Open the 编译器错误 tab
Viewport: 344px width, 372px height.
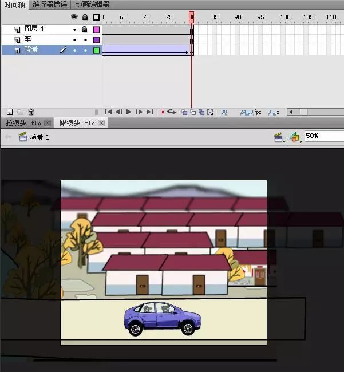50,5
